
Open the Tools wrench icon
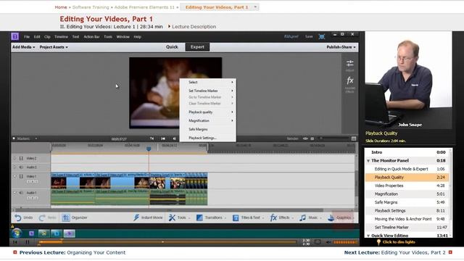point(172,217)
